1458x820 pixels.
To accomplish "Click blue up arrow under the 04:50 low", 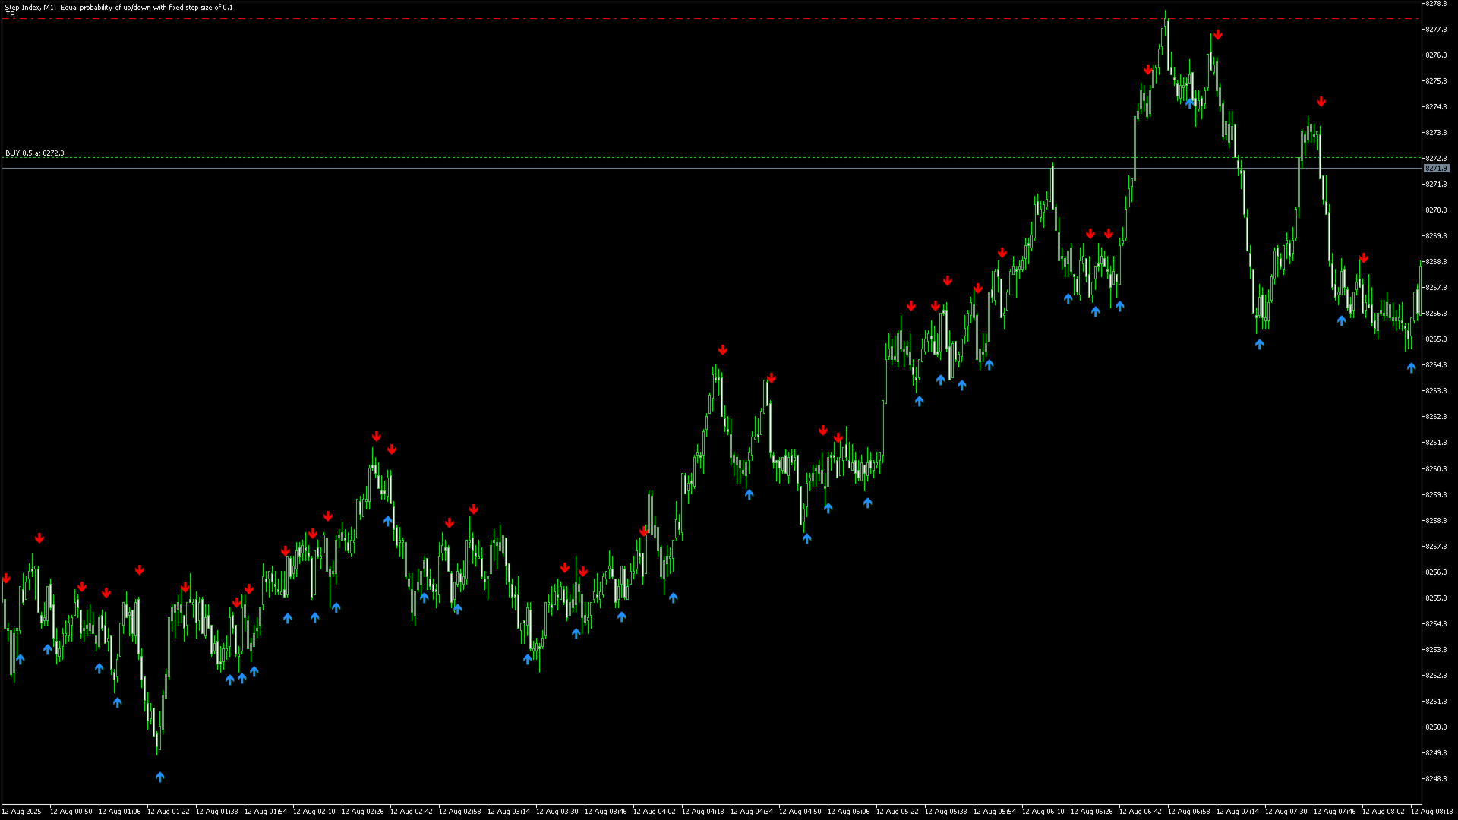I will pos(806,538).
